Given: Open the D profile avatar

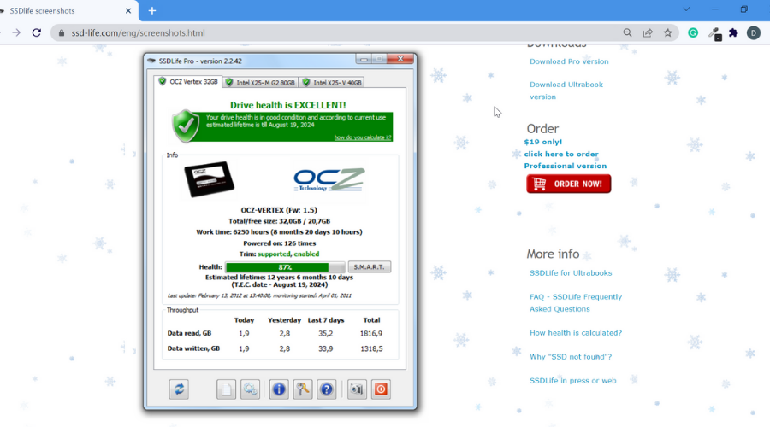Looking at the screenshot, I should pos(753,32).
